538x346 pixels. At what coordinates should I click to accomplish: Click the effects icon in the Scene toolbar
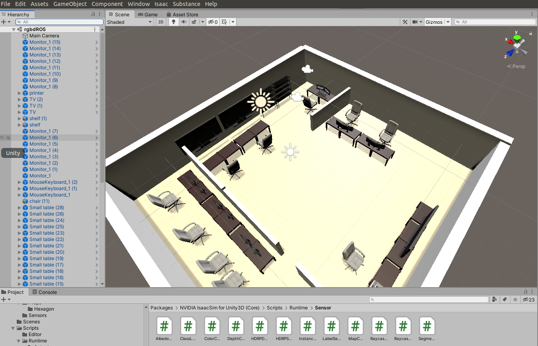(x=194, y=22)
